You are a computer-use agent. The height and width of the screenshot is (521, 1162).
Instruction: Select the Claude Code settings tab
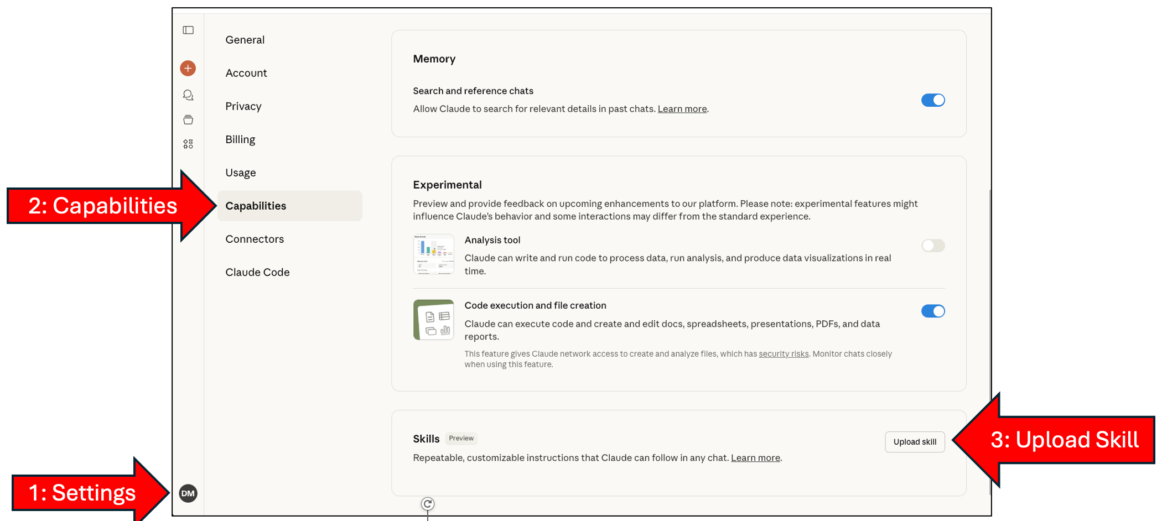[257, 272]
